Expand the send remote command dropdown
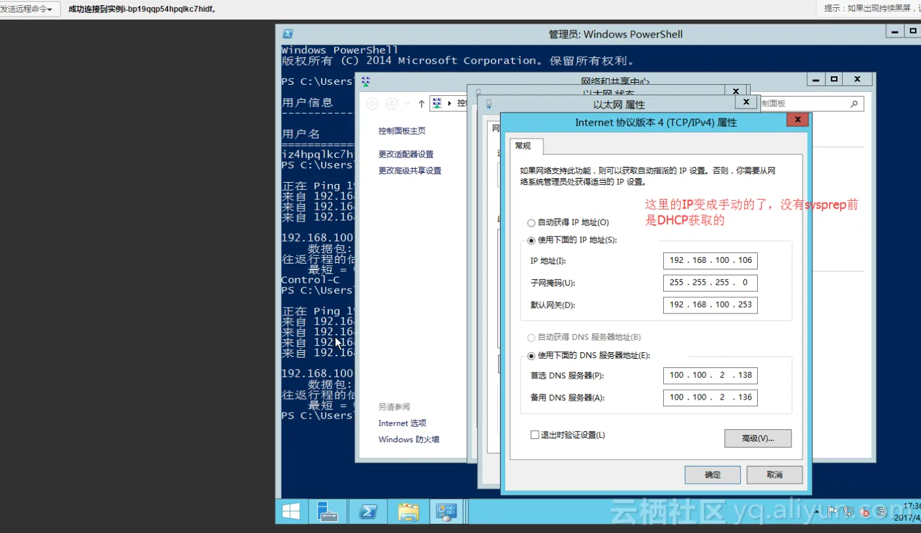Viewport: 921px width, 533px height. click(x=28, y=9)
